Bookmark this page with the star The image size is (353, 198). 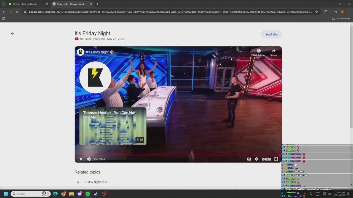[317, 12]
